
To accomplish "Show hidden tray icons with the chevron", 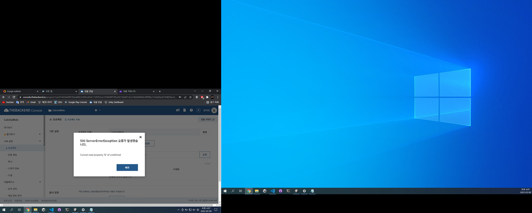I will [x=178, y=210].
